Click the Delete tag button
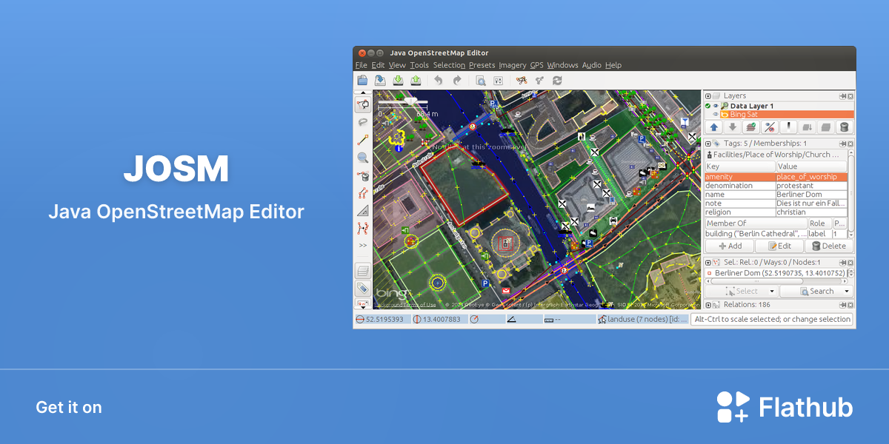The width and height of the screenshot is (889, 444). pyautogui.click(x=829, y=246)
